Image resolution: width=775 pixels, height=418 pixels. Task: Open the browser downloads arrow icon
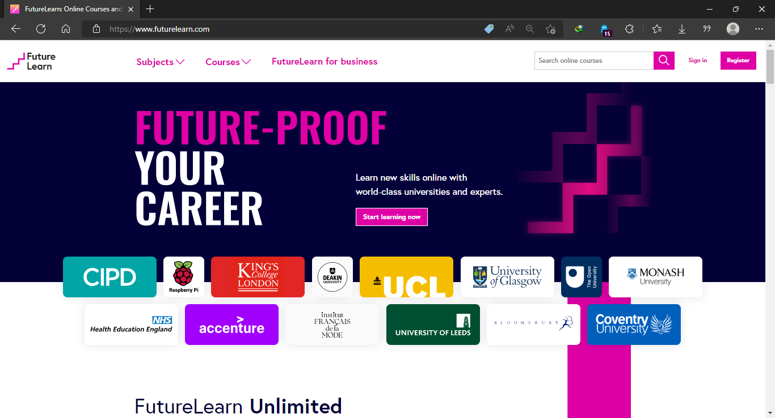[x=682, y=29]
